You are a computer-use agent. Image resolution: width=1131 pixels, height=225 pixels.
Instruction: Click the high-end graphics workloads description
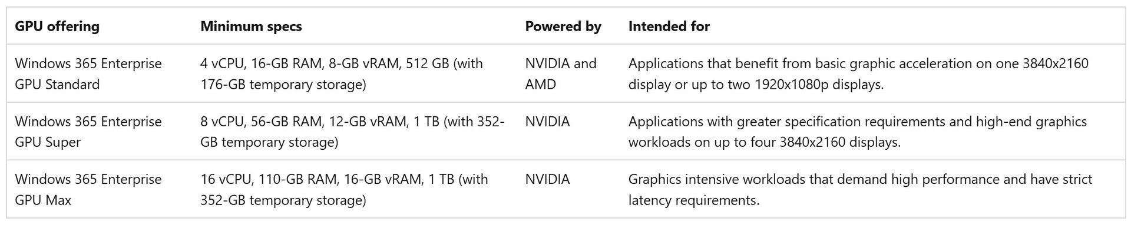(858, 132)
